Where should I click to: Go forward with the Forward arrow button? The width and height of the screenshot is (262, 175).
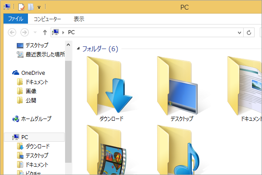[x=24, y=32]
